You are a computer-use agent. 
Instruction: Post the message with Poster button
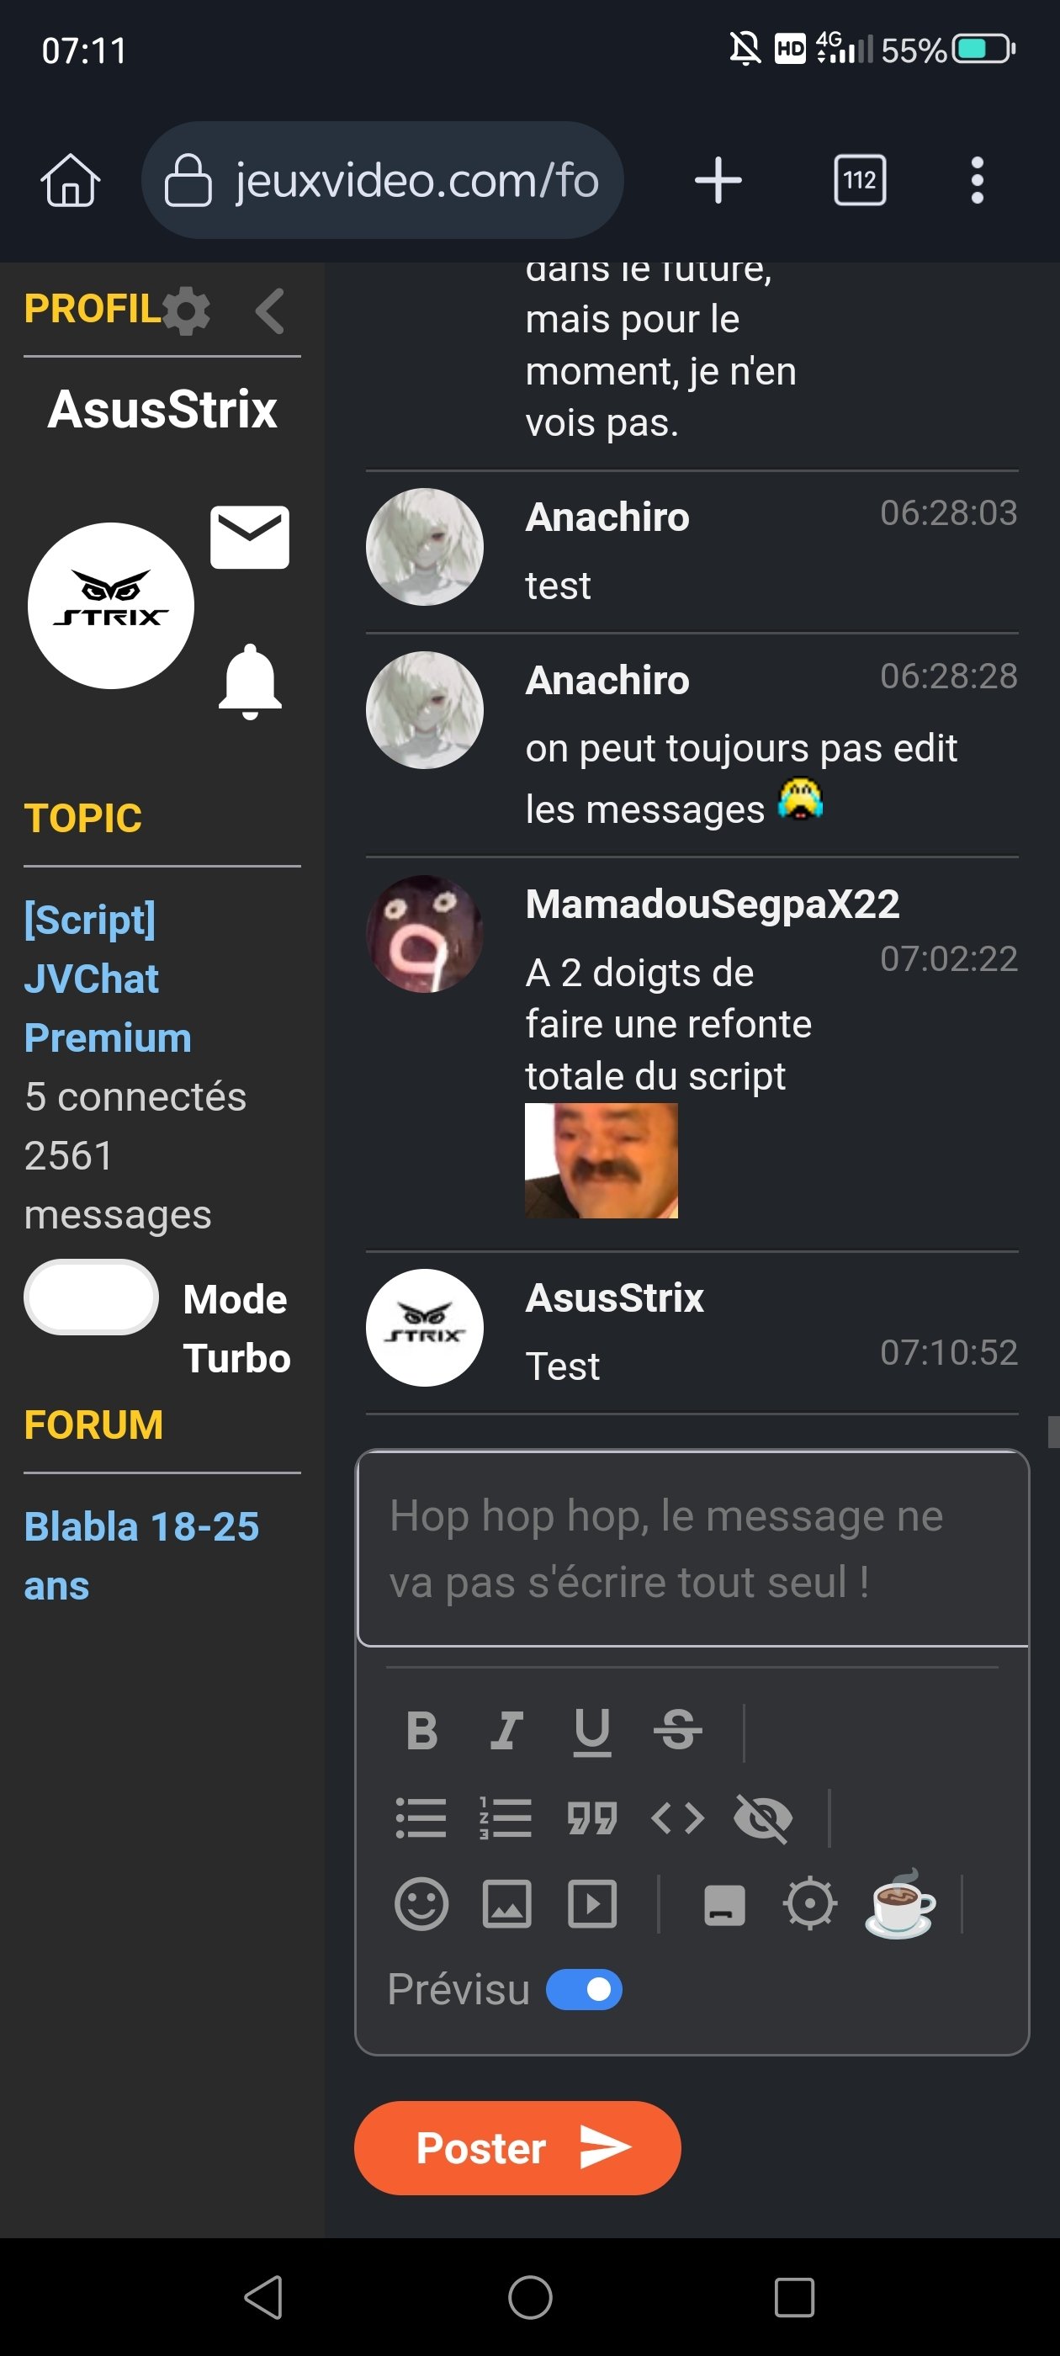pos(517,2147)
